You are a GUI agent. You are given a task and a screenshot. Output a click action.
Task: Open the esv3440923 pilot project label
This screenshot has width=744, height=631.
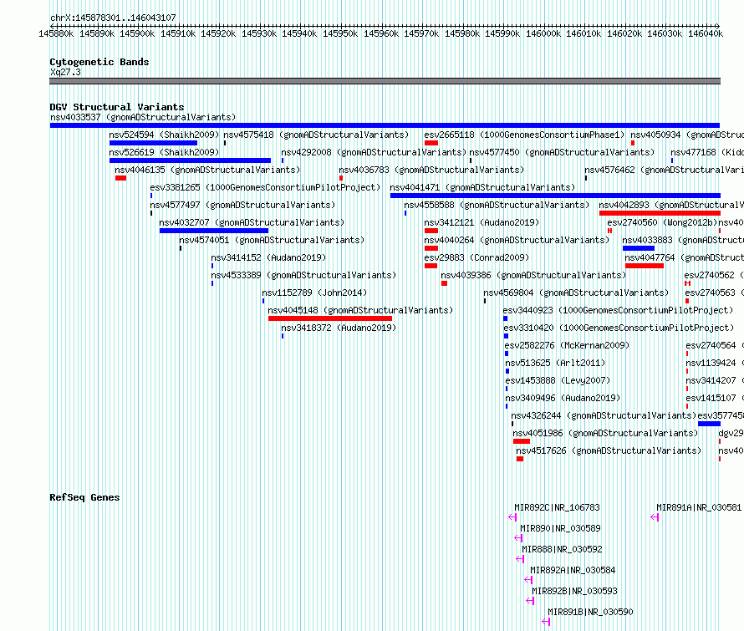(619, 310)
